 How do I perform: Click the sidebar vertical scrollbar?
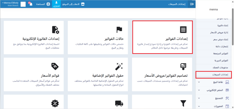(x=232, y=26)
